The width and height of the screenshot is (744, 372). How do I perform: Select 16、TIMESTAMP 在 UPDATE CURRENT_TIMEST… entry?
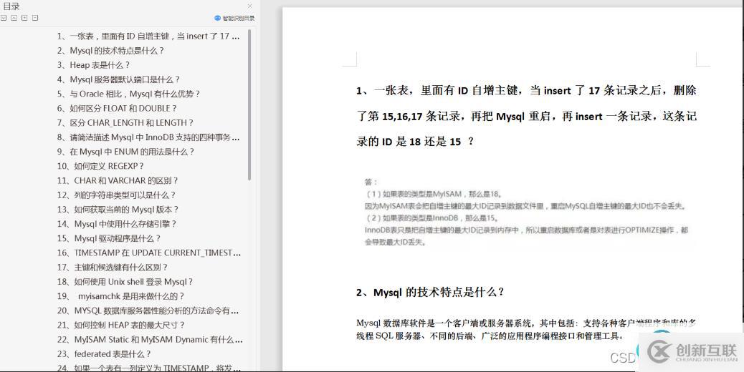(149, 253)
